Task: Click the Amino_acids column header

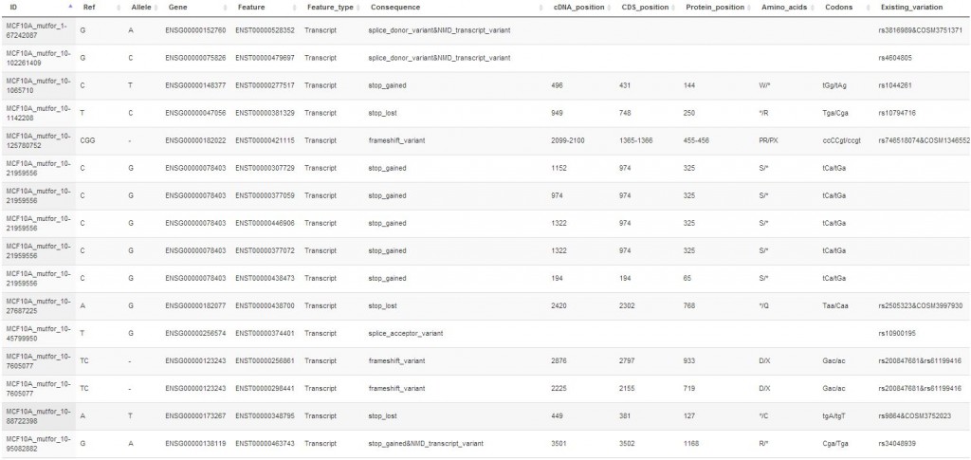Action: [x=785, y=7]
